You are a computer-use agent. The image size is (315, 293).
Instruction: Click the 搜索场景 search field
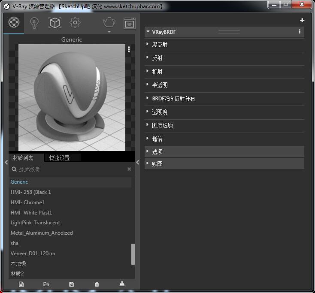[x=68, y=169]
